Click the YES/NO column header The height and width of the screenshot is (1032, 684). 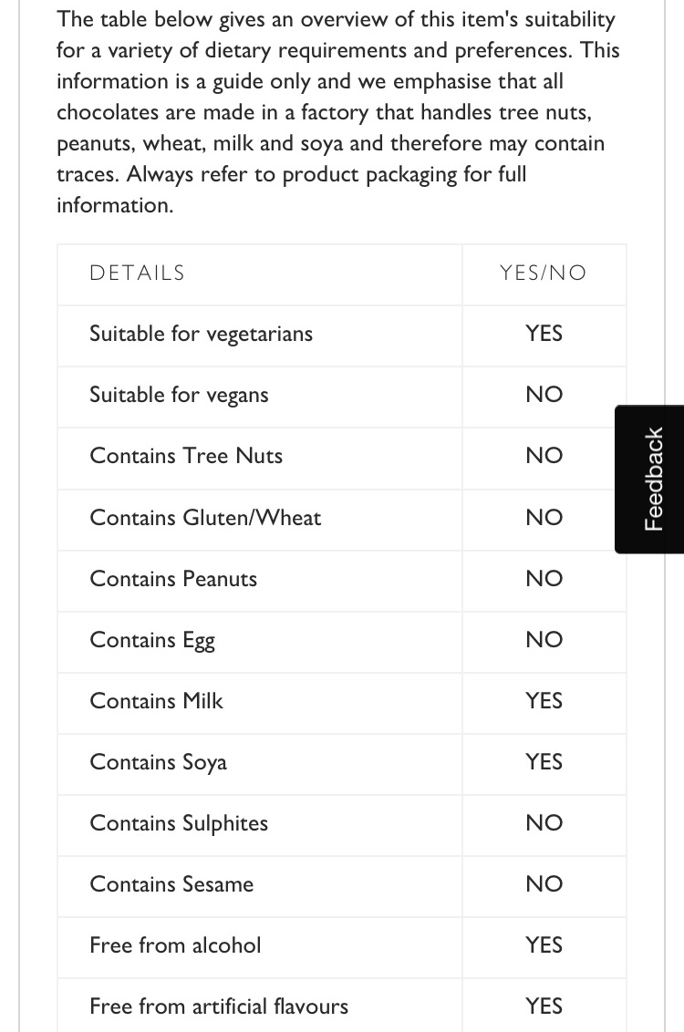543,273
